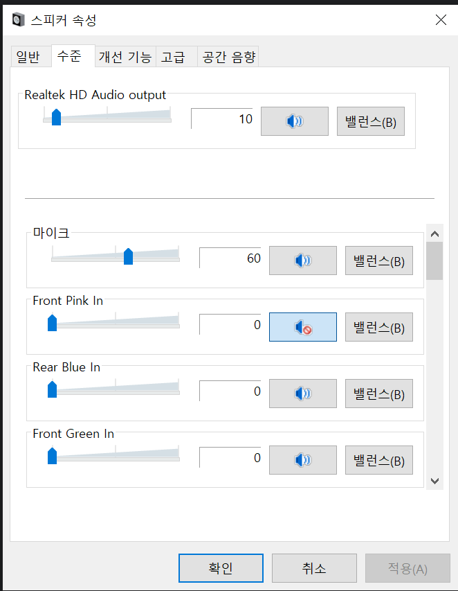The image size is (458, 591).
Task: Open the 공간 음향 tab
Action: (228, 57)
